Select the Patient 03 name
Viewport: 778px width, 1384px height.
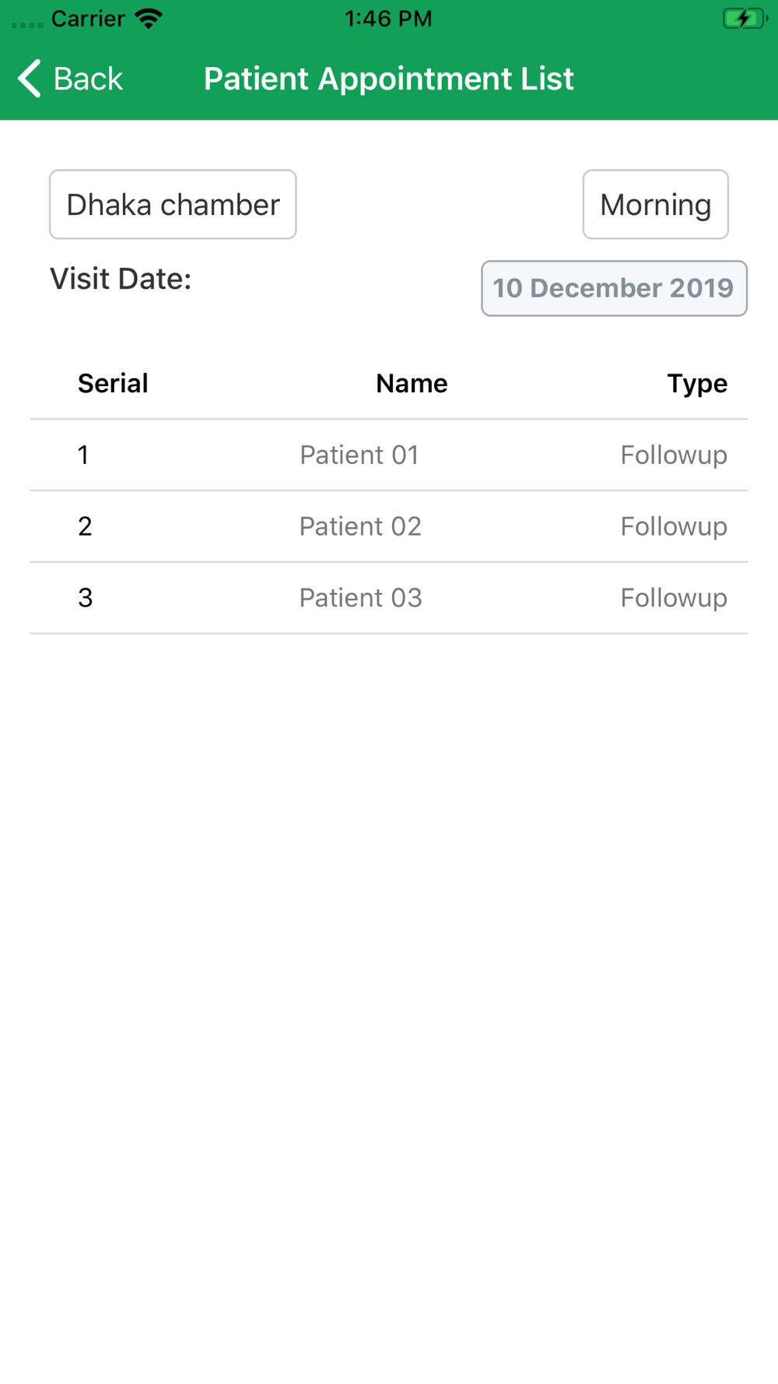360,598
